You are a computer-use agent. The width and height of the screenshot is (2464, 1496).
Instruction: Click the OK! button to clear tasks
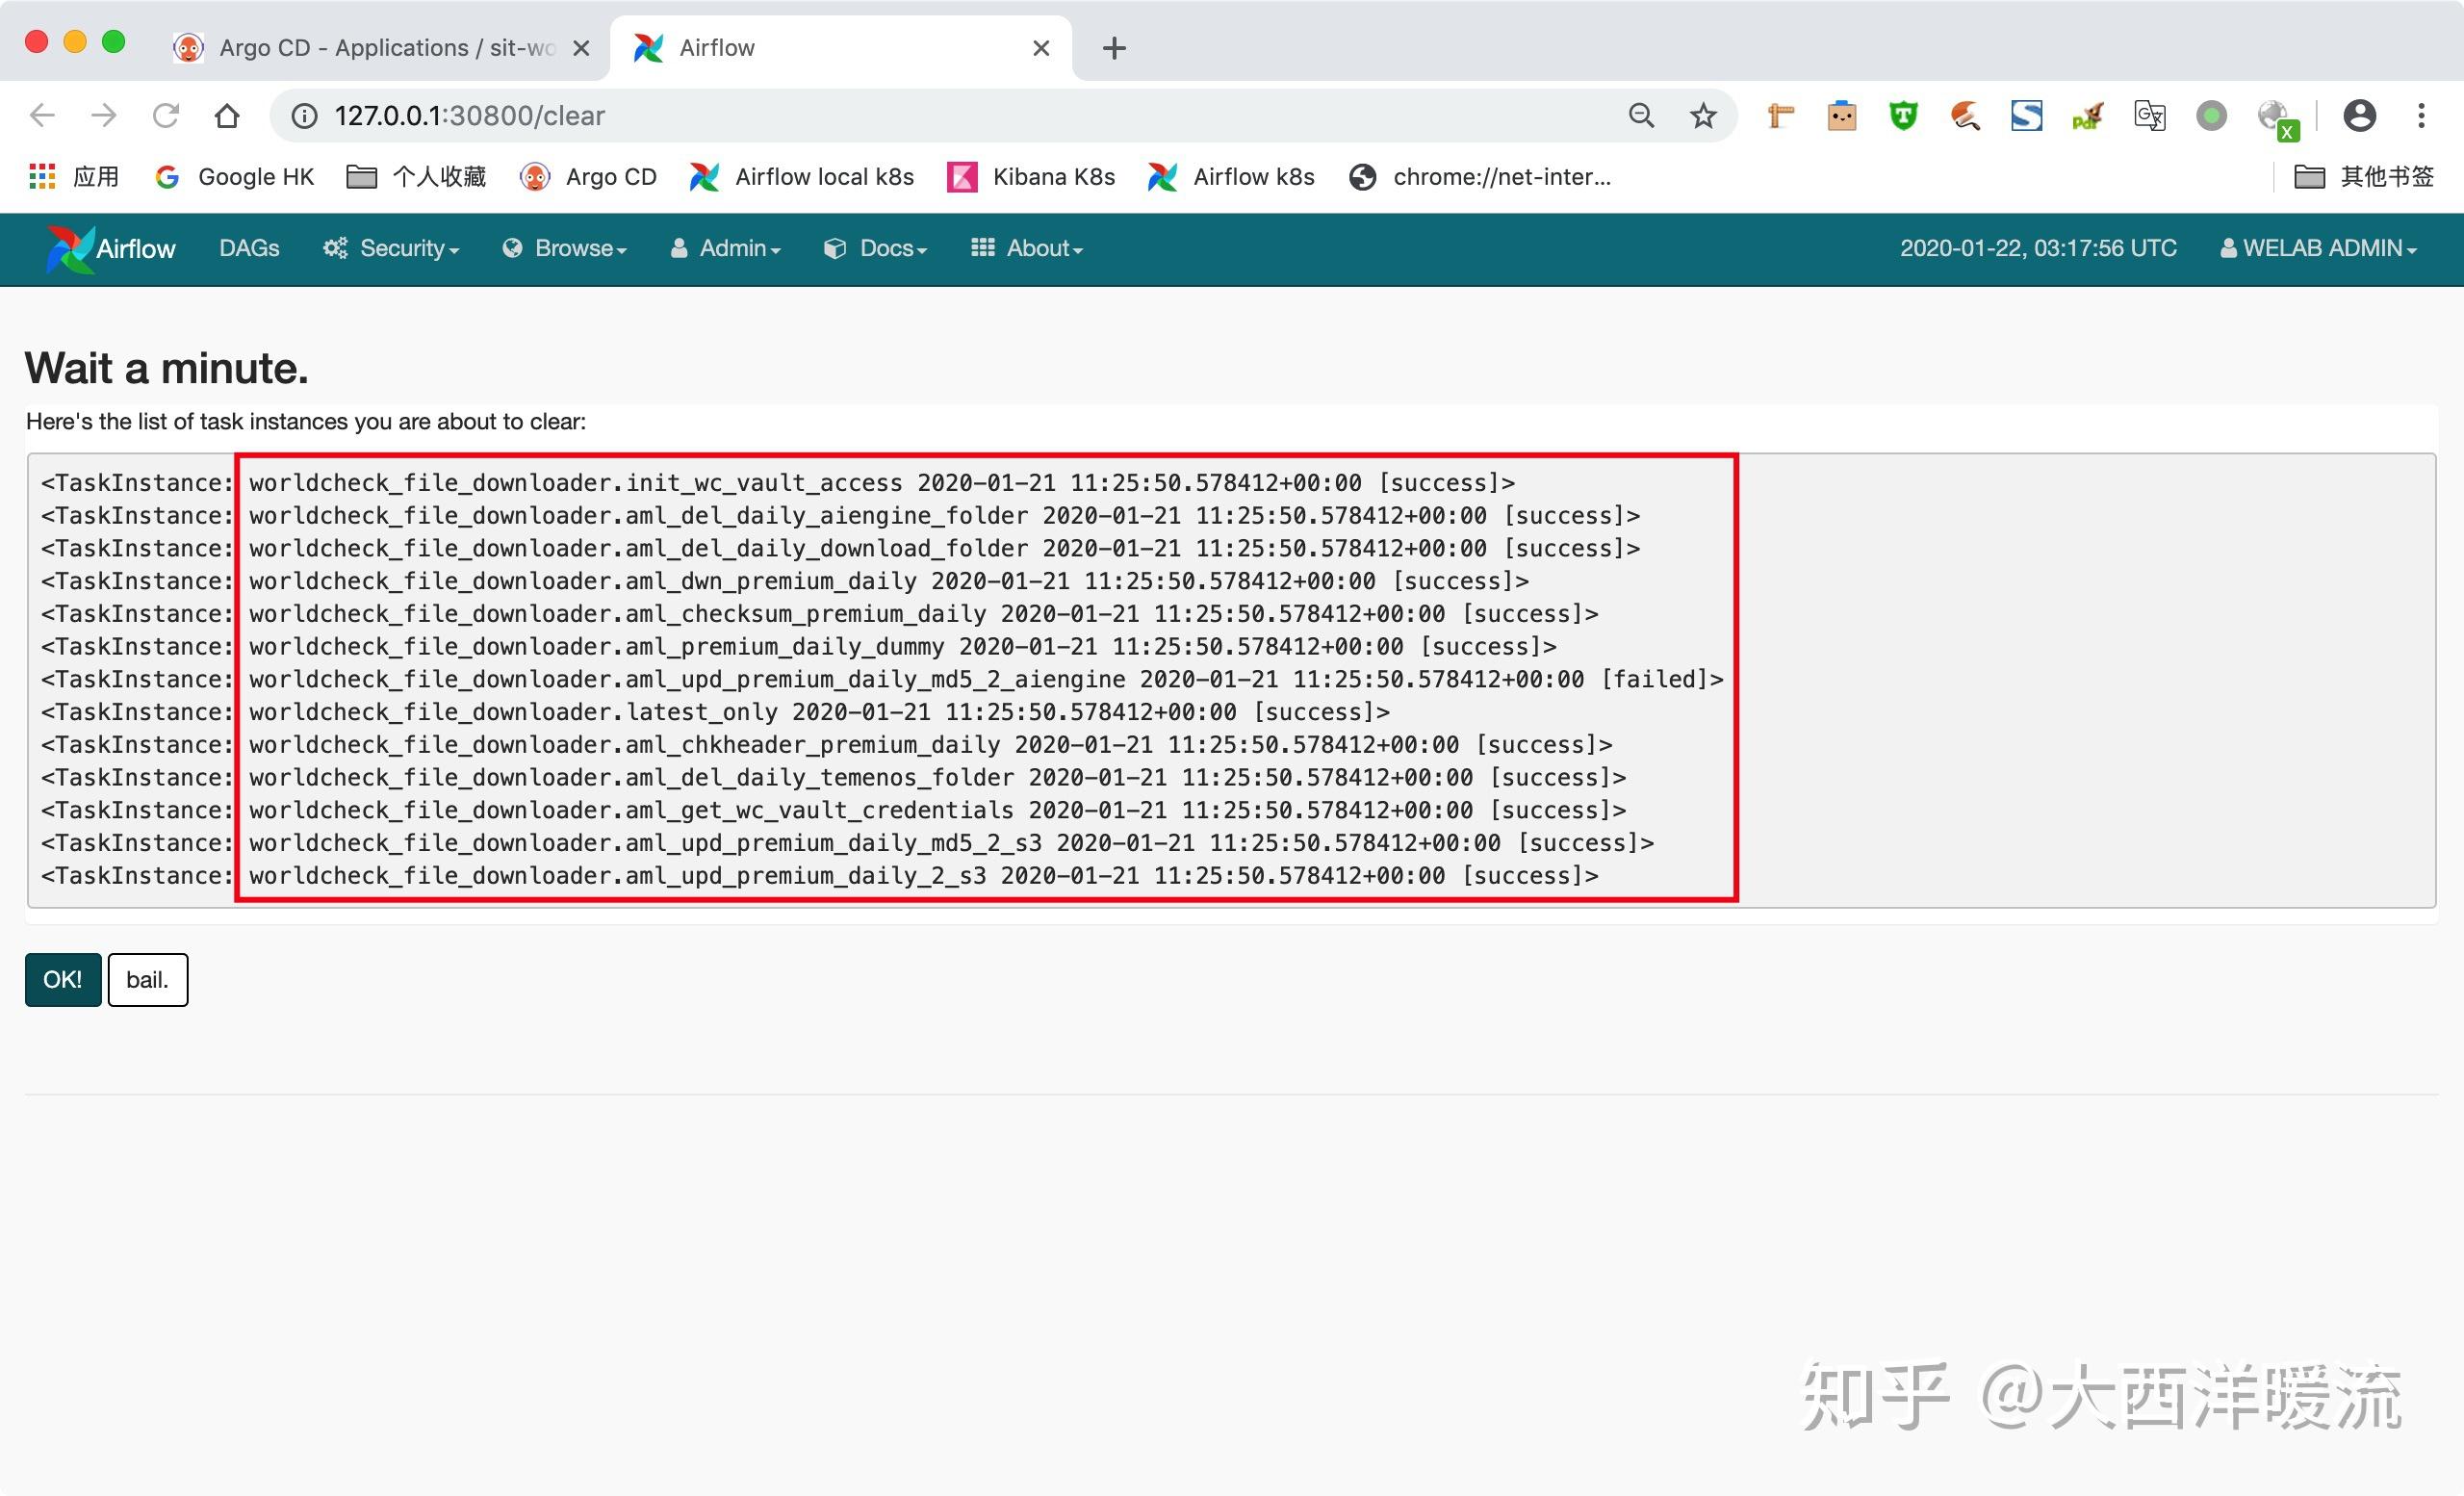click(x=62, y=979)
